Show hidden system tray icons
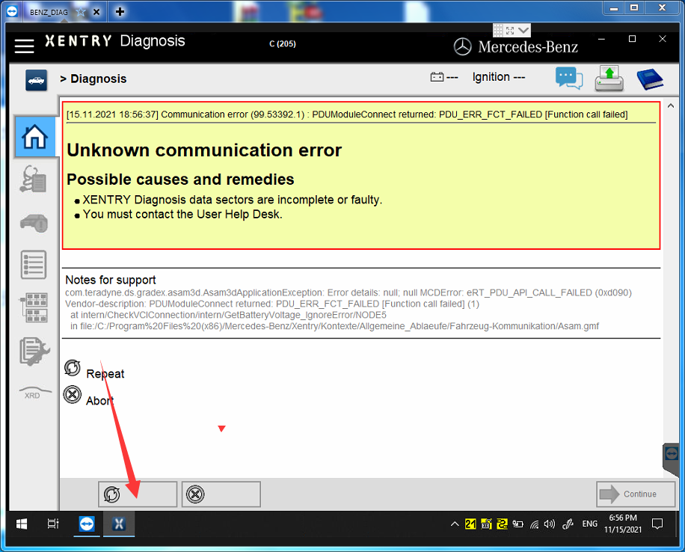 pyautogui.click(x=455, y=524)
